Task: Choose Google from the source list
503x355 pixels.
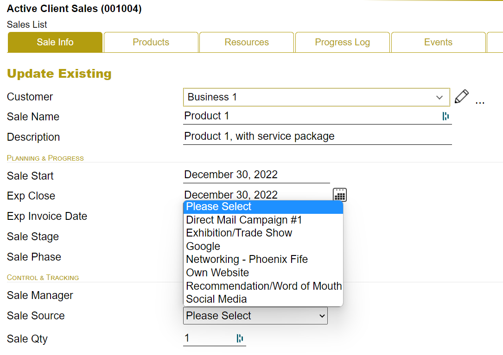Action: pos(203,246)
